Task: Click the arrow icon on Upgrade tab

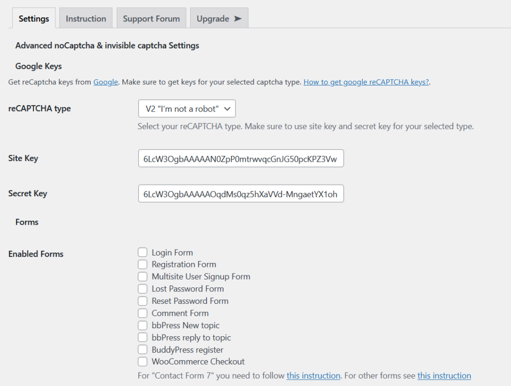Action: [x=238, y=18]
